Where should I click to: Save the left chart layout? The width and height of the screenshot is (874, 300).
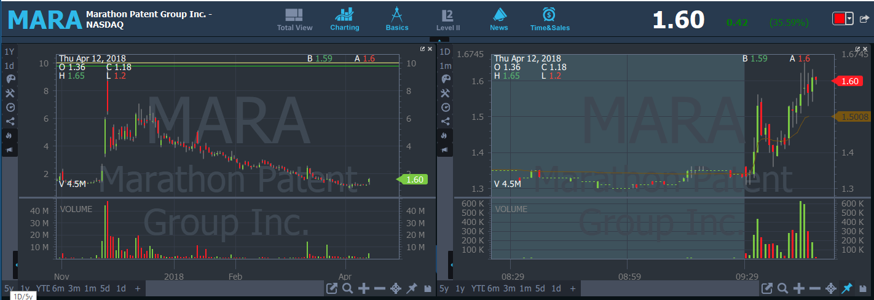[427, 288]
